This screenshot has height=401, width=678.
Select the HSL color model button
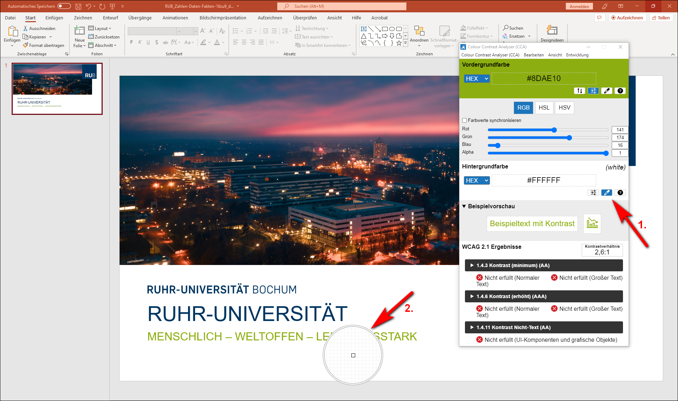pyautogui.click(x=544, y=108)
